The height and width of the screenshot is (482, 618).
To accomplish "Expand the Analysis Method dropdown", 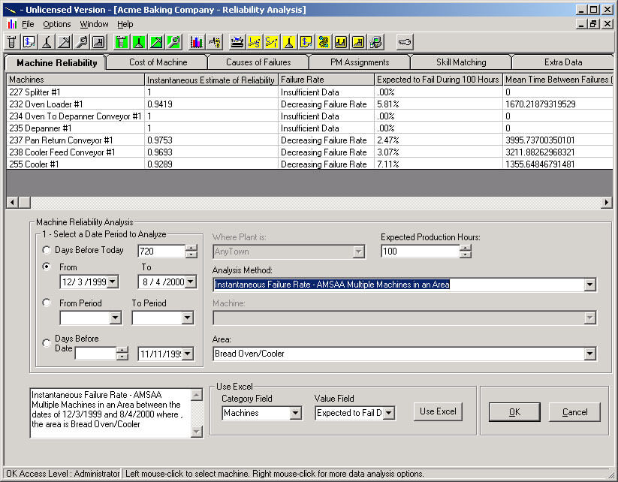I will tap(589, 285).
